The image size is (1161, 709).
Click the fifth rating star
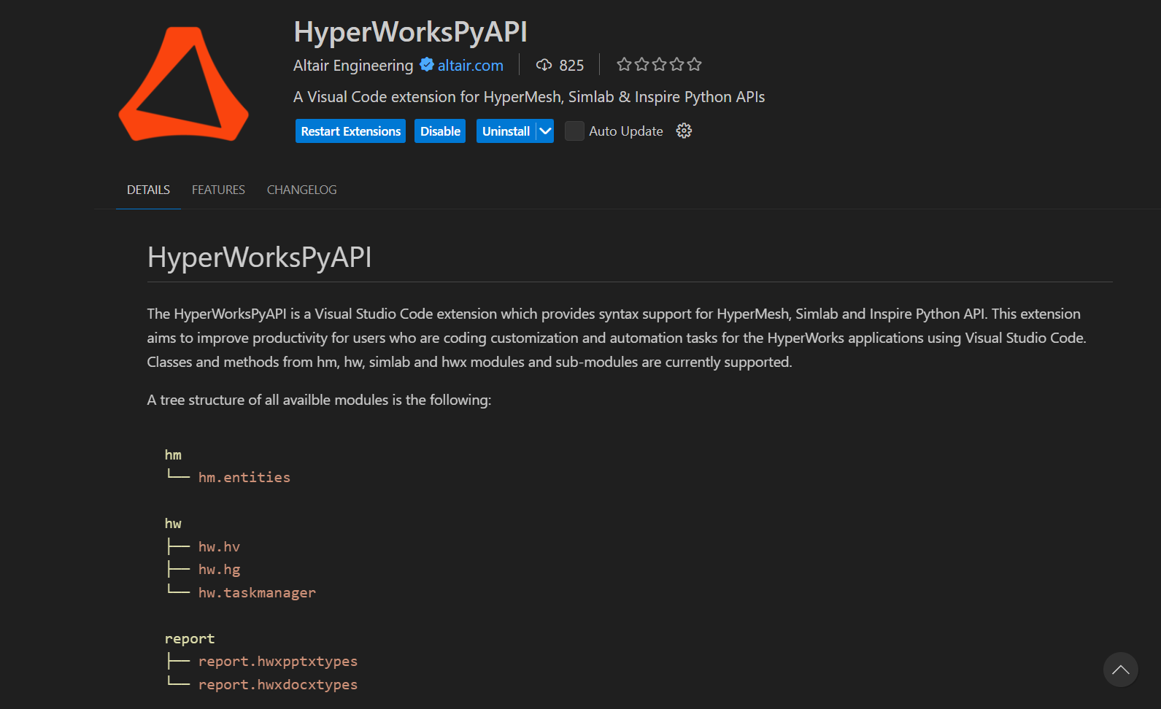(x=694, y=64)
